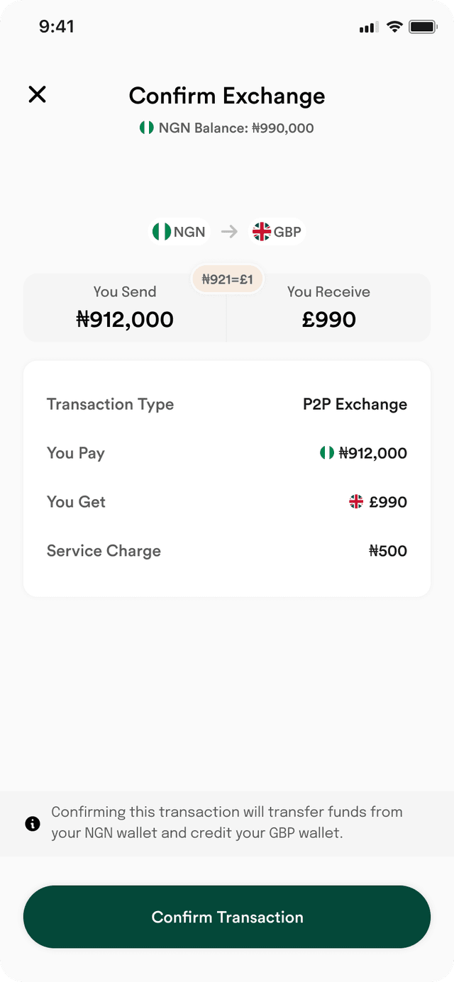Tap the info icon in the notice banner
Viewport: 454px width, 982px height.
(33, 823)
